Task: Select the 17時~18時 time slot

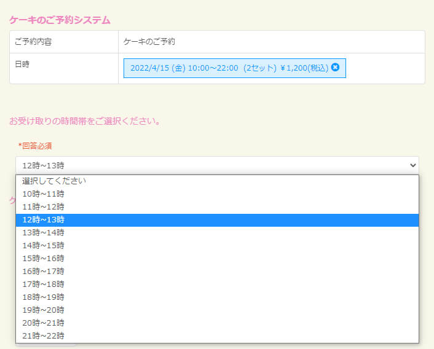Action: (x=43, y=284)
